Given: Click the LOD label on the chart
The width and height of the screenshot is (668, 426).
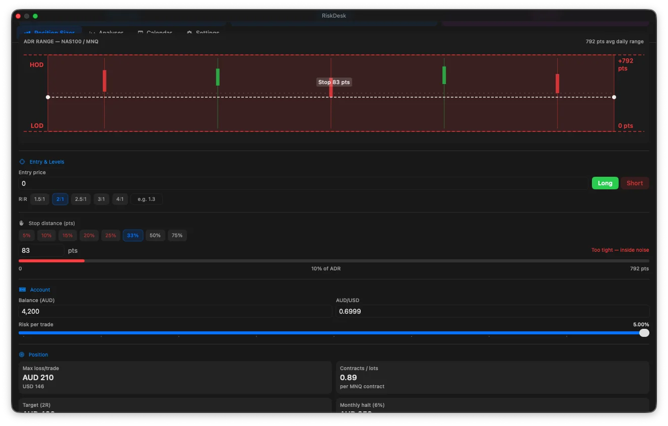Looking at the screenshot, I should 37,126.
